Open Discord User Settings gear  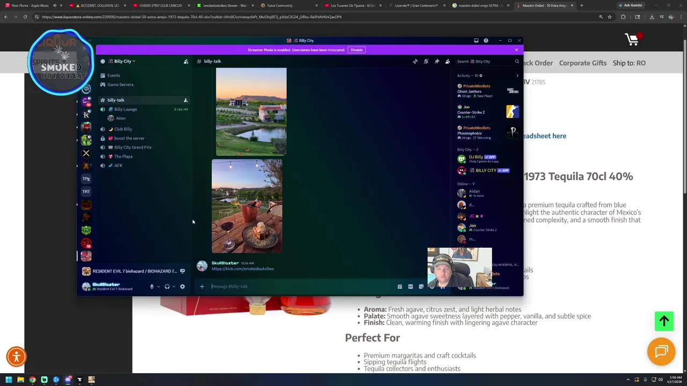tap(182, 287)
